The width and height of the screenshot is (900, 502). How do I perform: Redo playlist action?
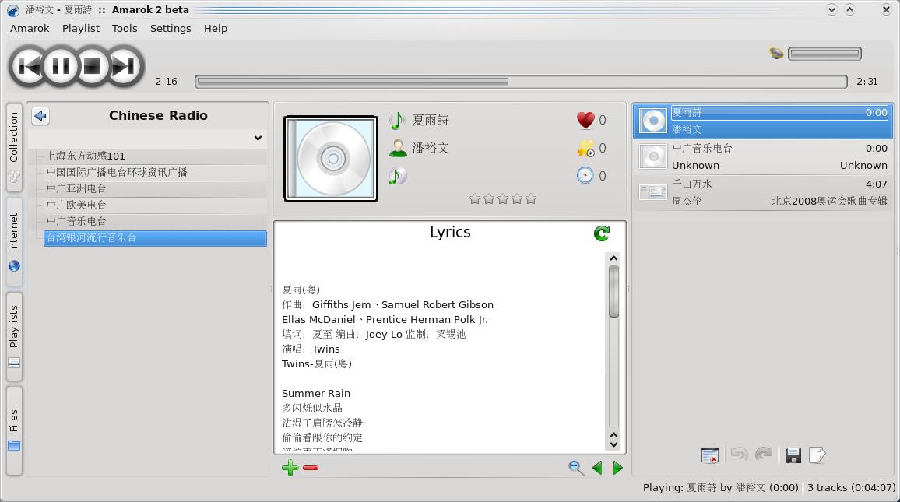click(x=764, y=455)
